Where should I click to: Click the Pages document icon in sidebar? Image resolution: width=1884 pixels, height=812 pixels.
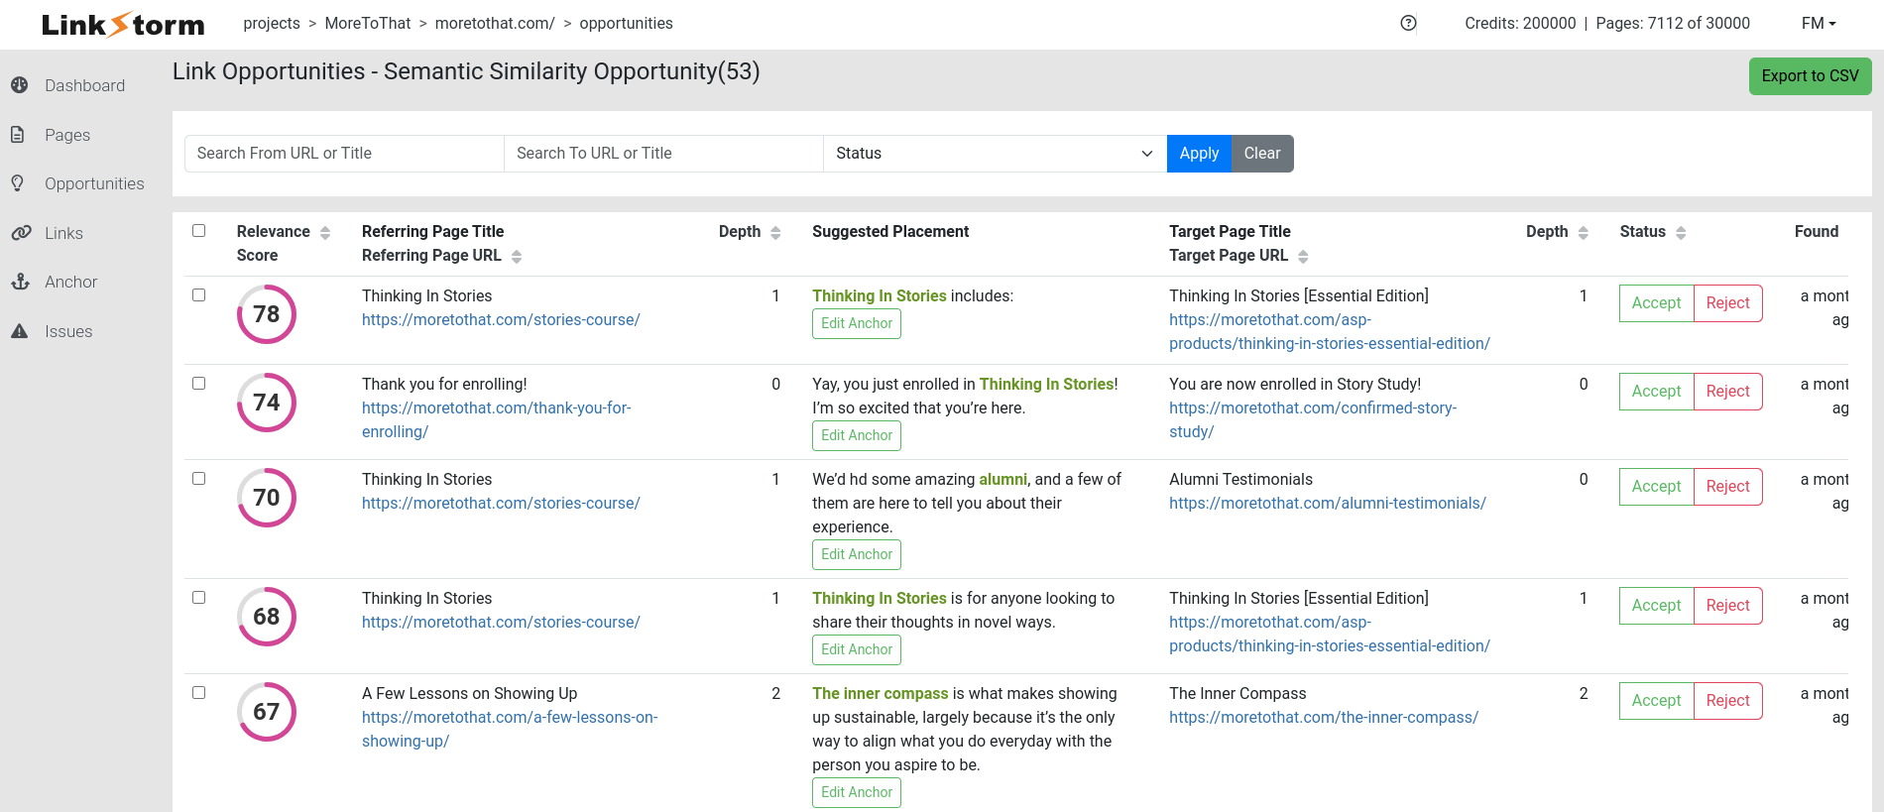(18, 135)
